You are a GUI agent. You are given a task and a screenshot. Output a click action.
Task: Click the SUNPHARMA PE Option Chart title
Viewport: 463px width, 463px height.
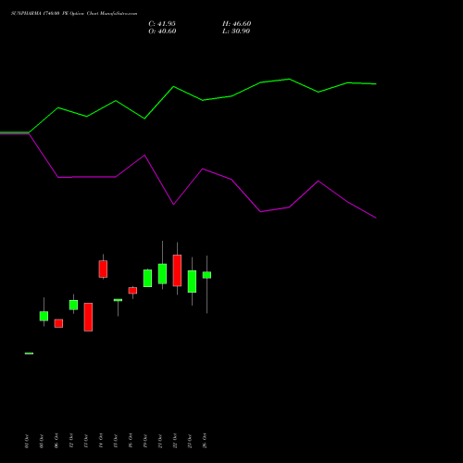74,14
